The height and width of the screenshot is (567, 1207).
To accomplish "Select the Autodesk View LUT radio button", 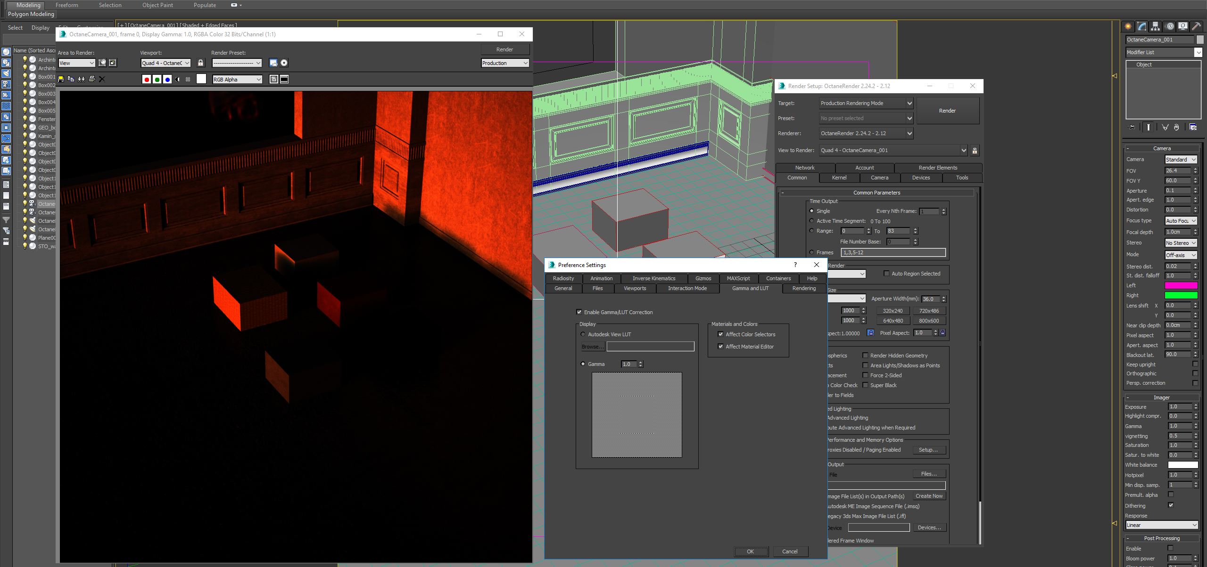I will 583,334.
